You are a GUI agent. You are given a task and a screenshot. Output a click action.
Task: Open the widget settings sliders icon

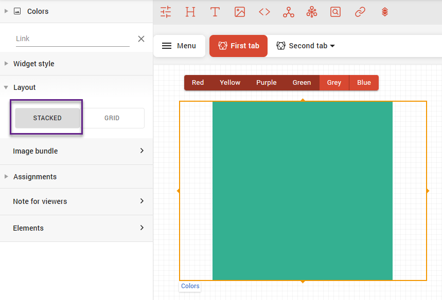click(x=165, y=11)
